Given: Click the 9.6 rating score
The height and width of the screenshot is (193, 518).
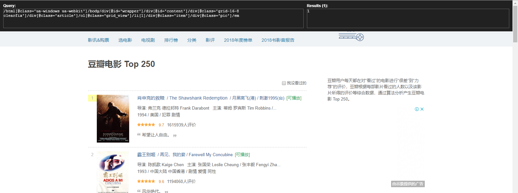Looking at the screenshot, I should (x=161, y=181).
